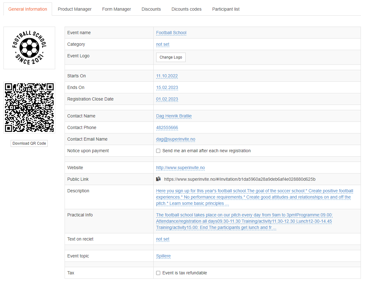Click the event QR code image

29,107
